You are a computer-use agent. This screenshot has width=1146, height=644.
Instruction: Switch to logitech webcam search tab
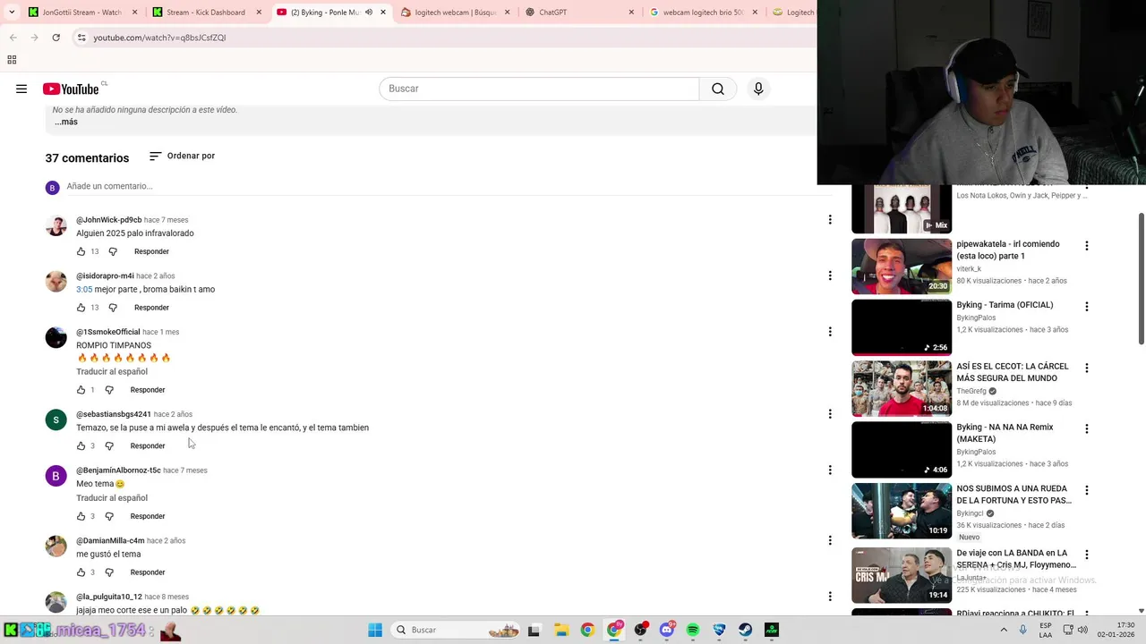coord(453,13)
